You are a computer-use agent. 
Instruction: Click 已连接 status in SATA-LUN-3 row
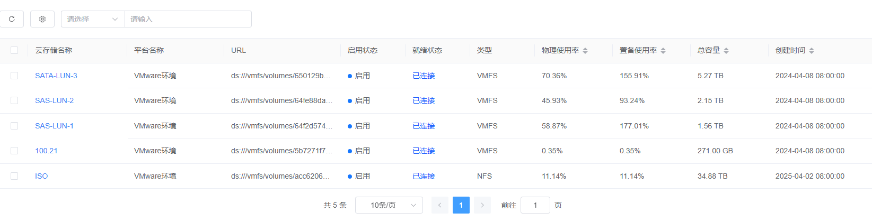click(424, 76)
